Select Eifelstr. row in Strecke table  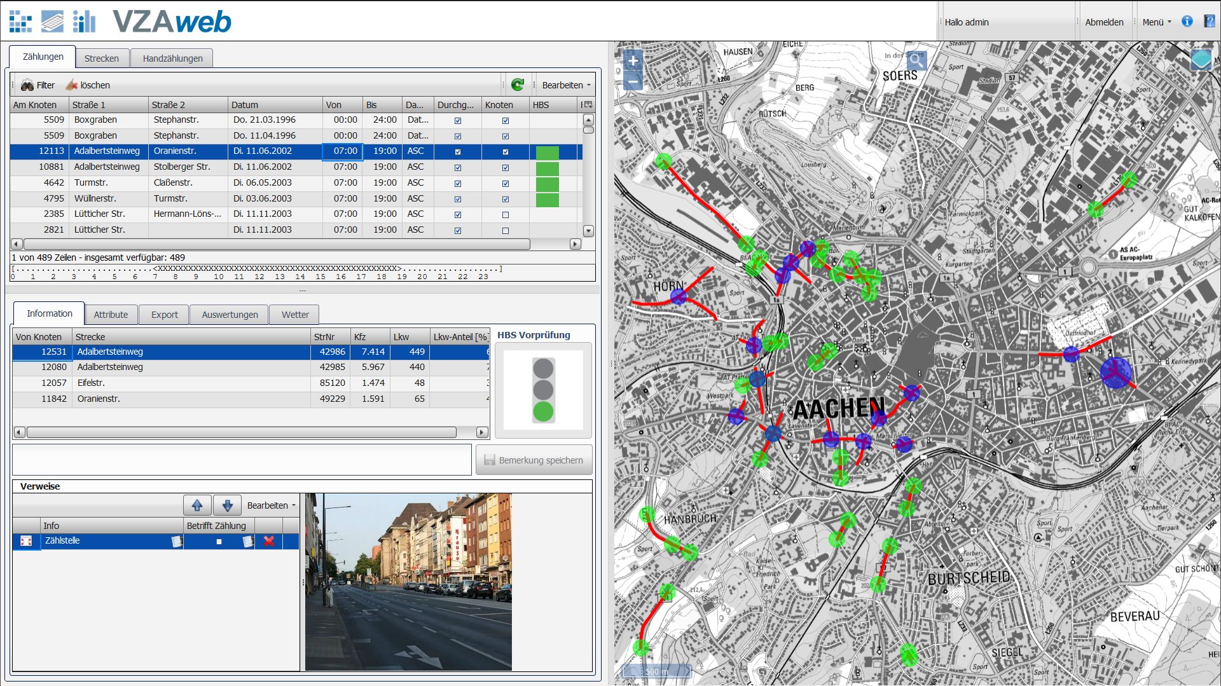(x=251, y=383)
